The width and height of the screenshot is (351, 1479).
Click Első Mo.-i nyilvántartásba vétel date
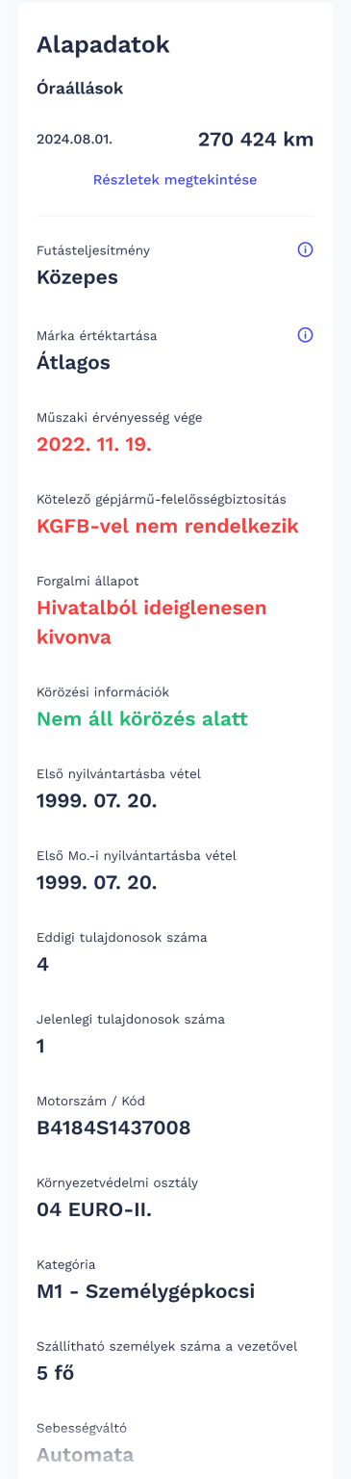96,882
